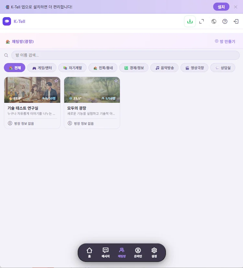Select the 경제/정보 category filter
The image size is (243, 268).
(134, 68)
